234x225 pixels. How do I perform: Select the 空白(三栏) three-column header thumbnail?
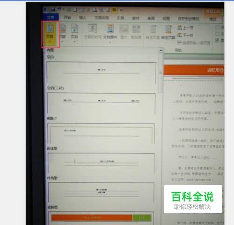101,104
